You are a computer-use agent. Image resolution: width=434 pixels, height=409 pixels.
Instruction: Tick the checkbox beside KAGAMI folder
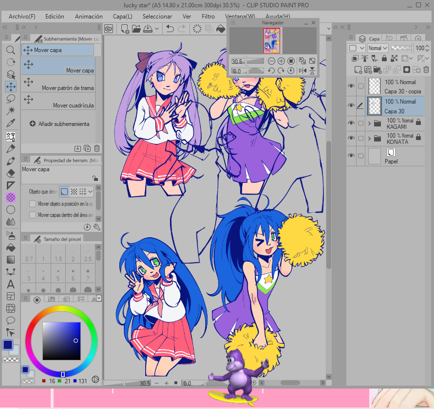coord(361,123)
